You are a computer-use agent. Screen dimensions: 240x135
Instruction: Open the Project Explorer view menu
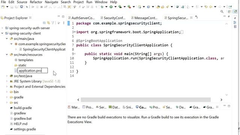point(64,23)
